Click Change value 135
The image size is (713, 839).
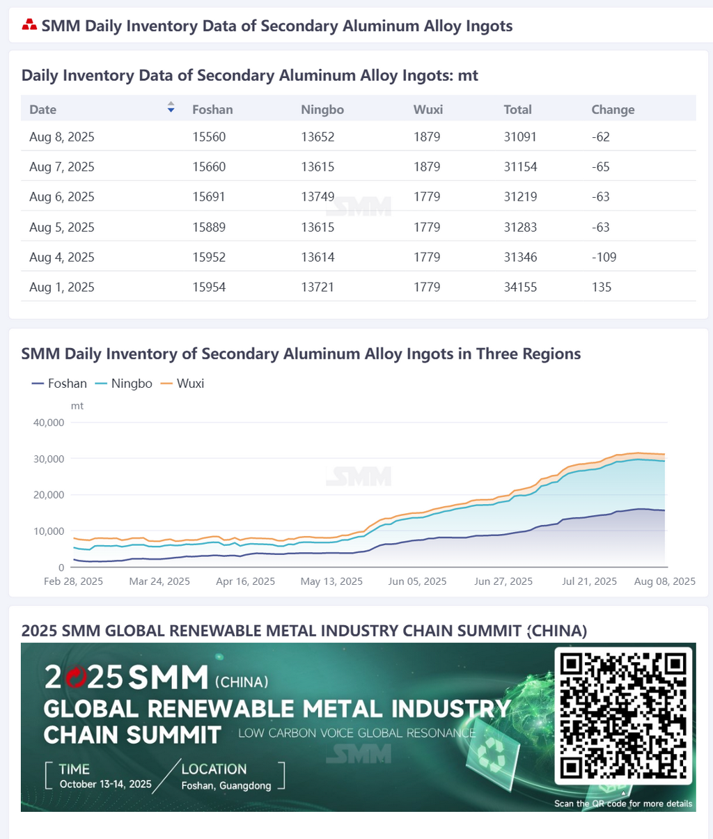602,288
